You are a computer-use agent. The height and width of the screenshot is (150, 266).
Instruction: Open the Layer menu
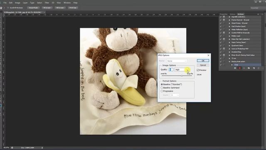click(25, 3)
